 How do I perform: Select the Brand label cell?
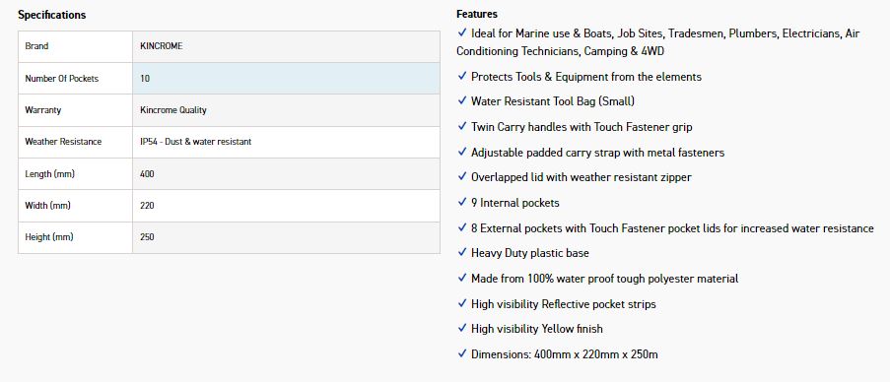tap(76, 46)
